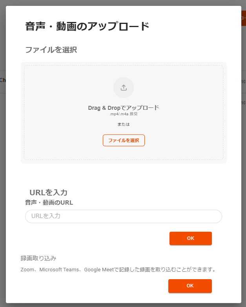Click the partially hidden Ch text at the left edge
Viewport: 246px width, 307px height.
2,80
